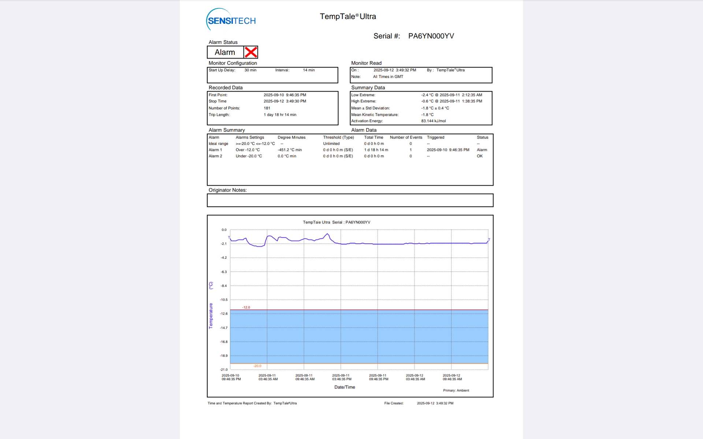Screen dimensions: 703x439
Task: Click the Primary: Ambient legend text
Action: [456, 390]
